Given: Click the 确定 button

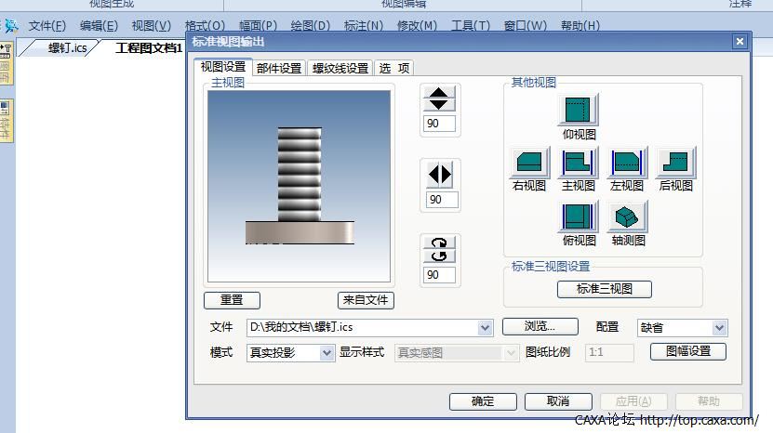Looking at the screenshot, I should [x=483, y=401].
